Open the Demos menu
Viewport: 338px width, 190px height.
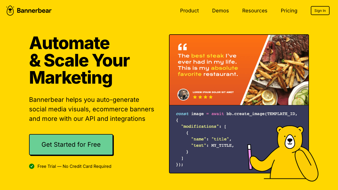(220, 11)
